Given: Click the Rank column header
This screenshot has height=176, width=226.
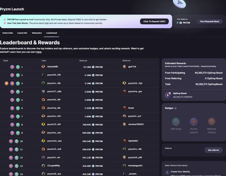Looking at the screenshot, I should 6,61.
